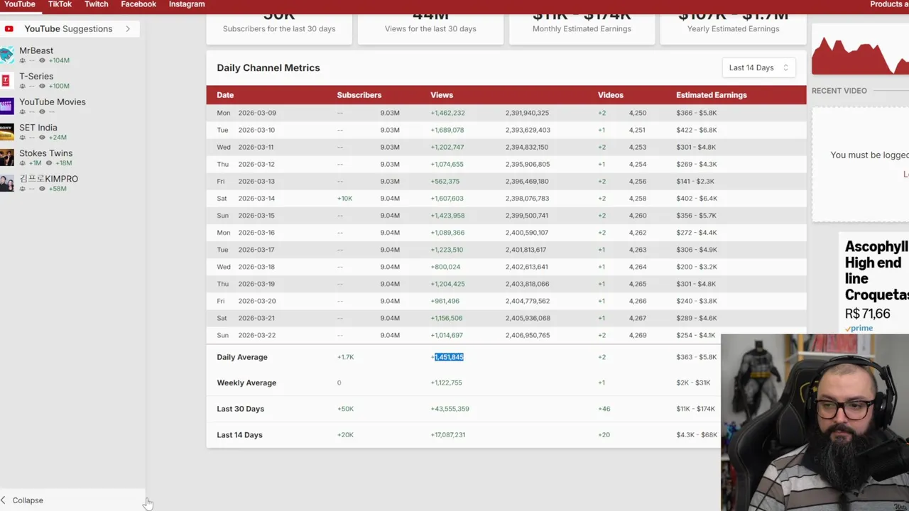Click the red area chart thumbnail
The height and width of the screenshot is (511, 909).
tap(860, 55)
